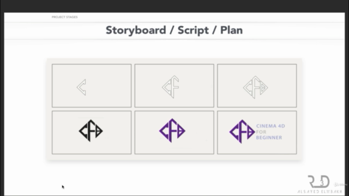
Task: Click the PROJECT STAGES breadcrumb label
Action: (64, 17)
